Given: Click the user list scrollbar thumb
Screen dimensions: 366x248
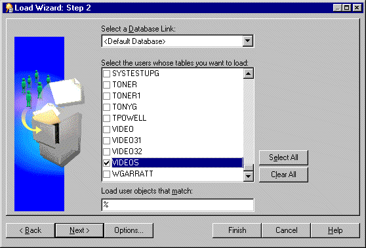Looking at the screenshot, I should coord(249,167).
